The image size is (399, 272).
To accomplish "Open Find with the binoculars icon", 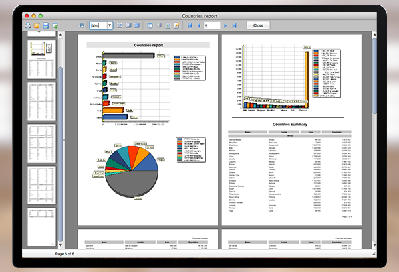I will (82, 25).
